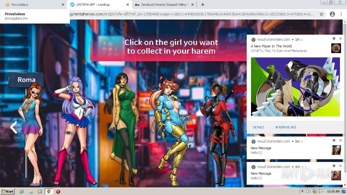Open a new browser tab
Image resolution: width=347 pixels, height=195 pixels.
click(x=203, y=5)
